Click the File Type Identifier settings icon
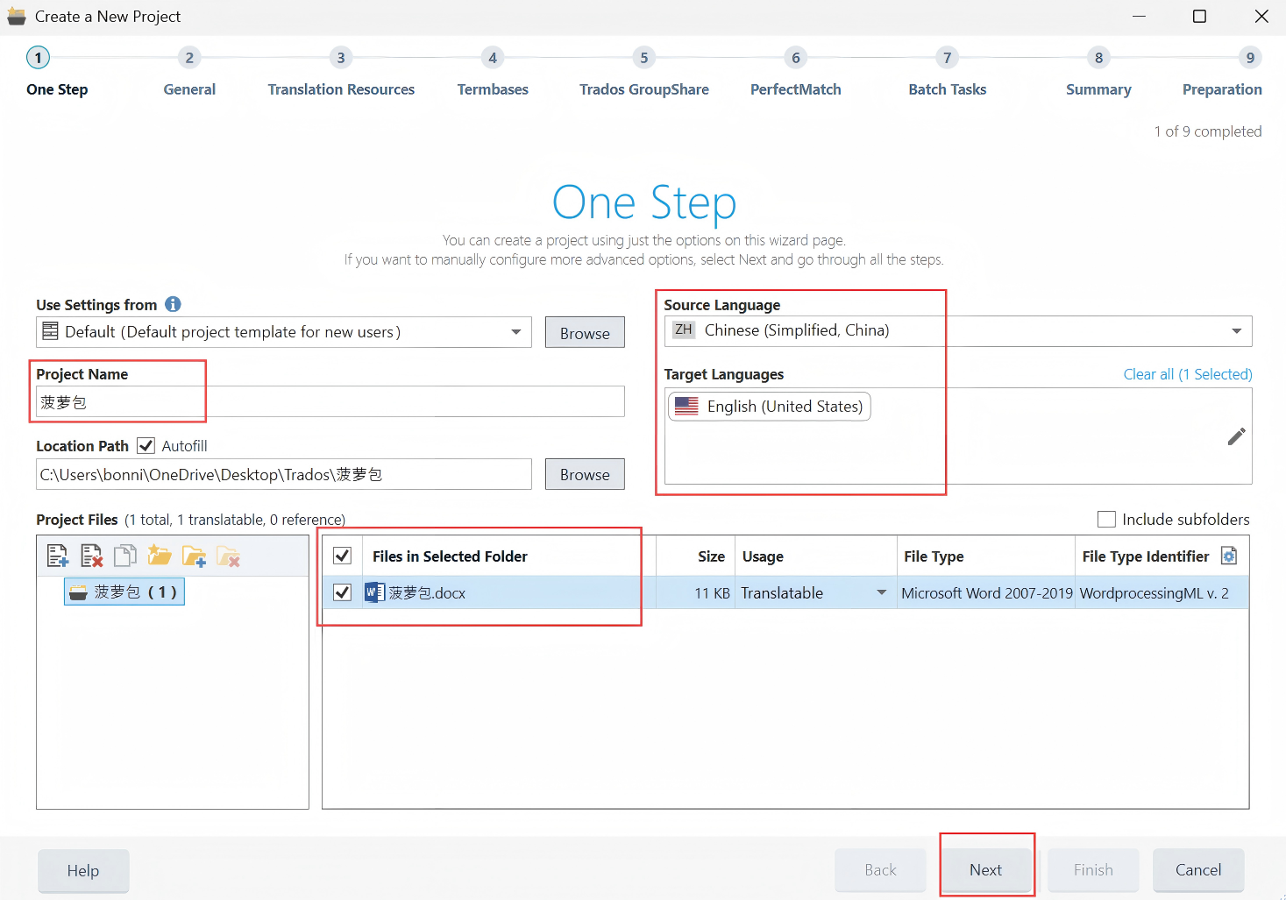 coord(1229,556)
